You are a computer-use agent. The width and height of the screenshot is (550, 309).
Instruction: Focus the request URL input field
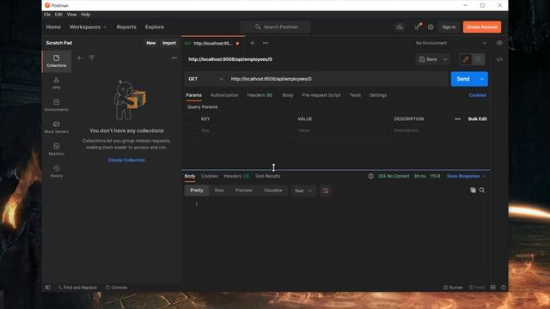click(x=338, y=79)
